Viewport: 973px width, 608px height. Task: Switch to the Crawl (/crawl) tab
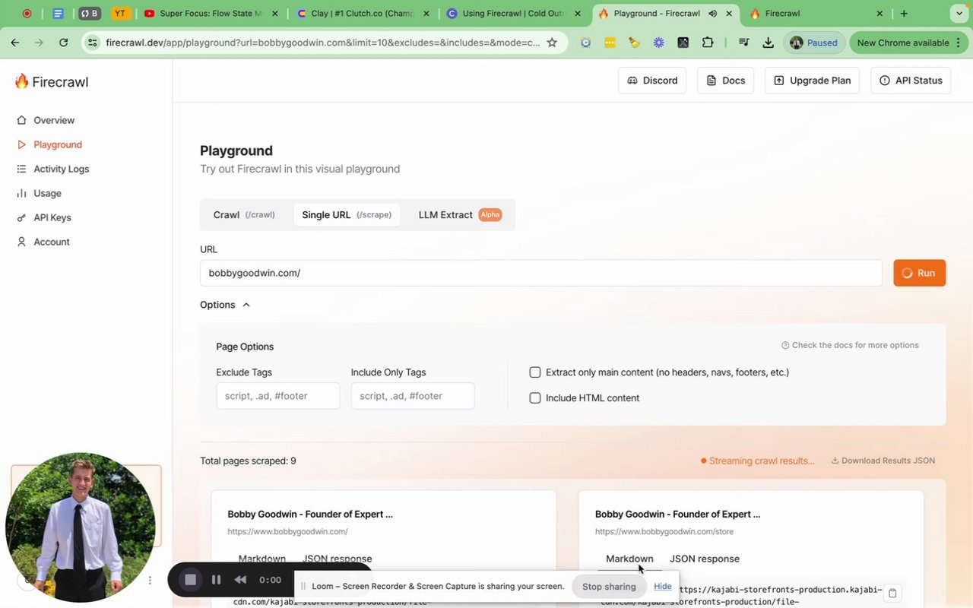click(244, 215)
